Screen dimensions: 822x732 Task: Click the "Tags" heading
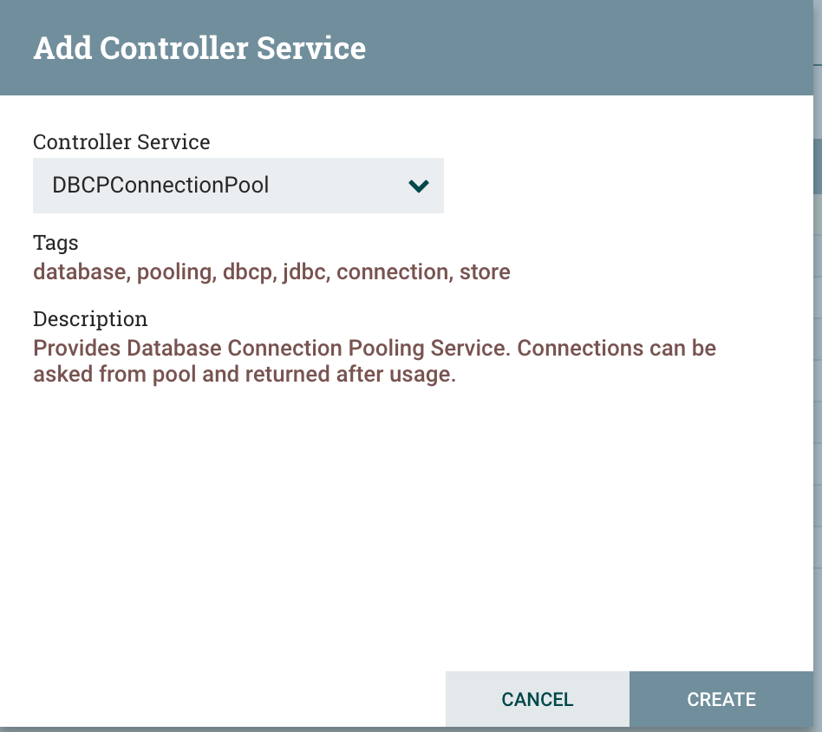pyautogui.click(x=55, y=243)
